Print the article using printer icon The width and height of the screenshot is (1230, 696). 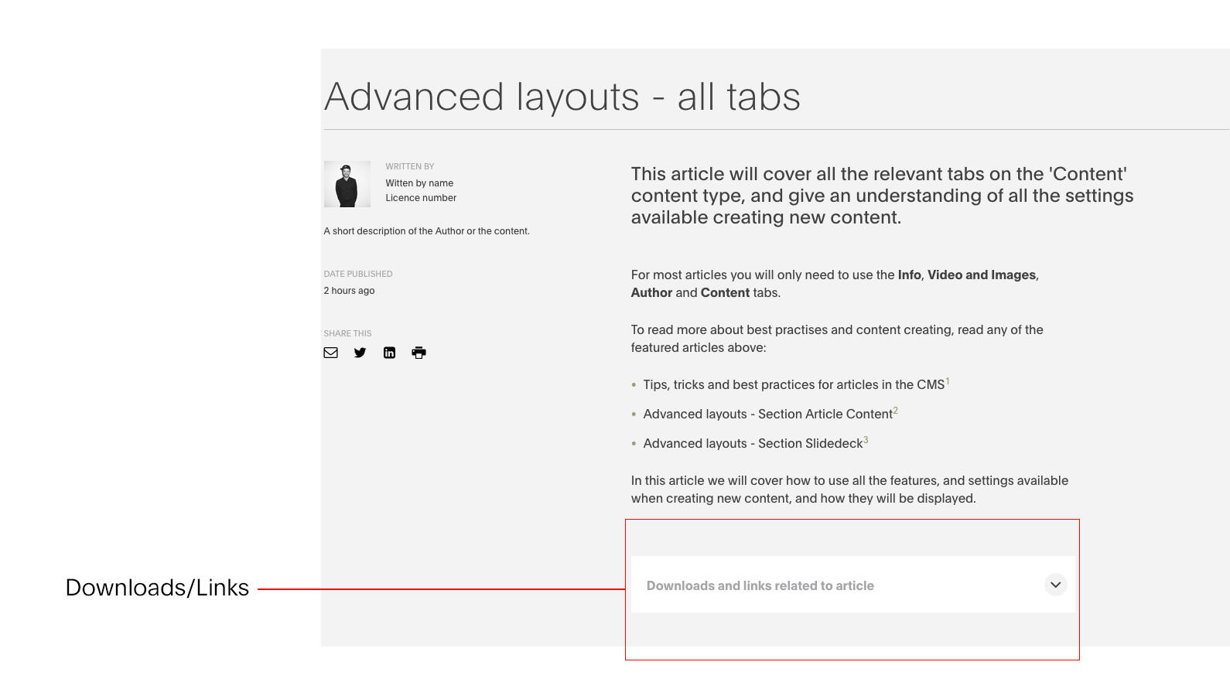[x=419, y=353]
